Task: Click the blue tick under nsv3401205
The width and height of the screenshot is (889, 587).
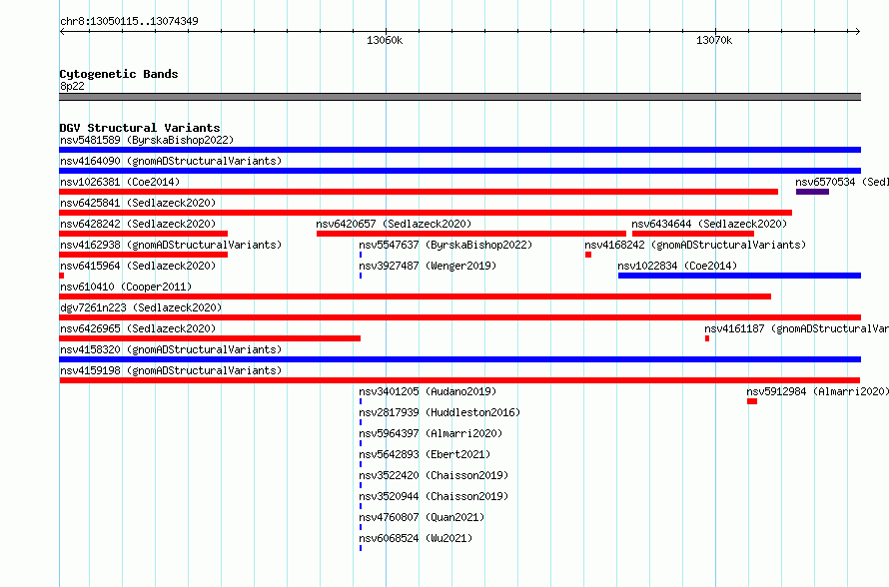Action: coord(361,401)
